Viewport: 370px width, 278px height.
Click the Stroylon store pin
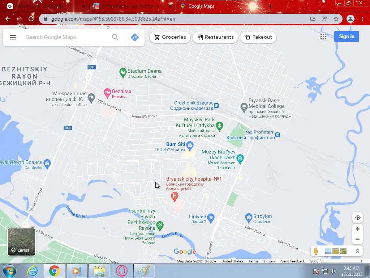[249, 218]
